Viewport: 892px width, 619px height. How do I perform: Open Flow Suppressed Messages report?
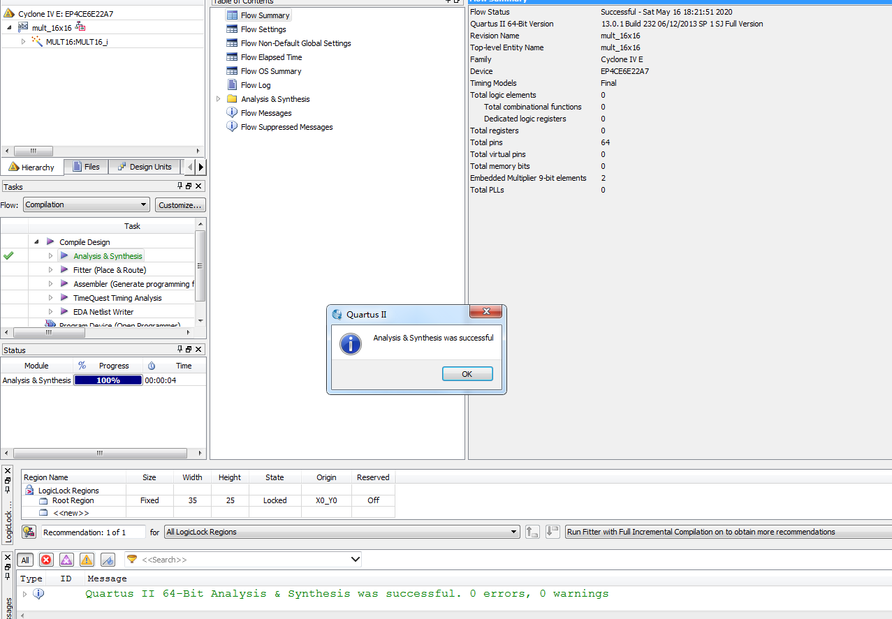[x=286, y=127]
